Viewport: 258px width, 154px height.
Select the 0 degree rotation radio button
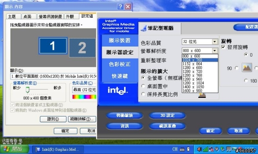click(x=246, y=55)
